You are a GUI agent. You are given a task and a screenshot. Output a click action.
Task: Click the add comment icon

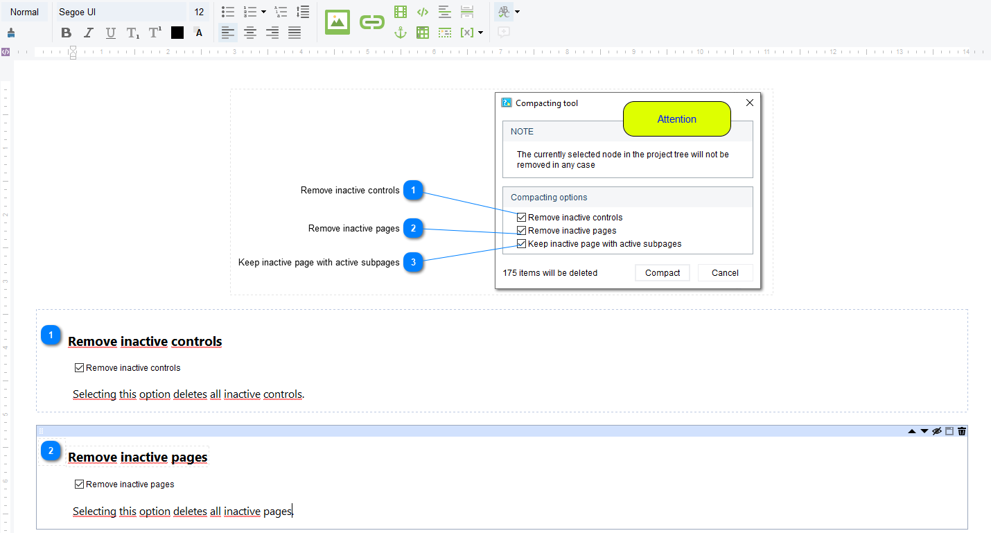click(503, 33)
